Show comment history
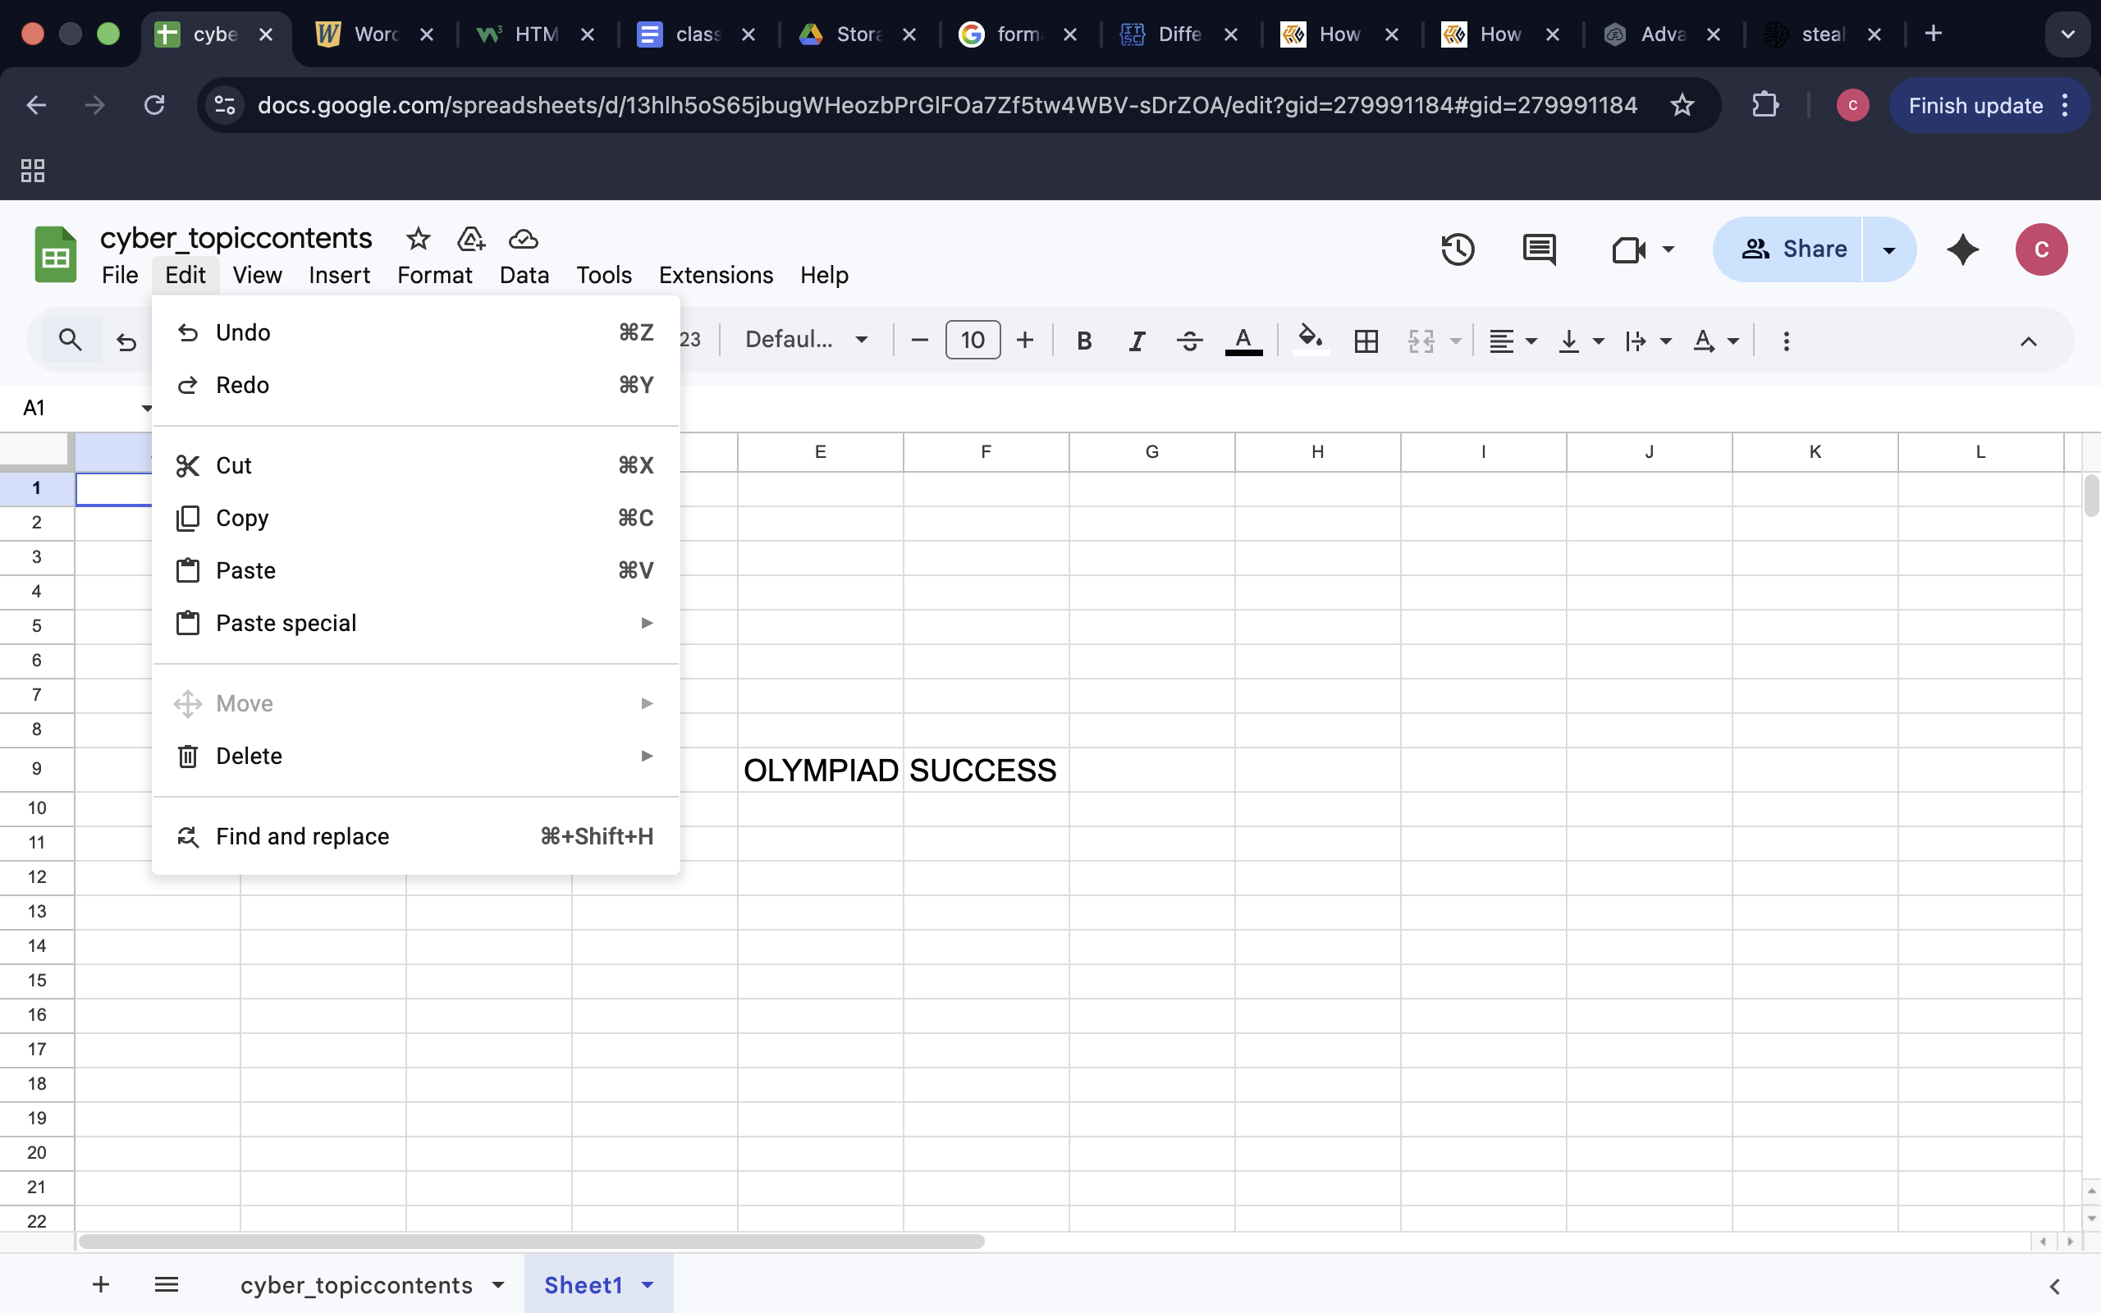This screenshot has height=1313, width=2101. (x=1537, y=249)
